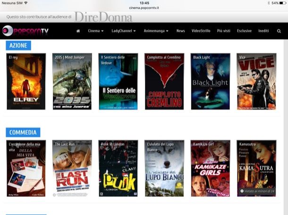Select The Last Run poster
This screenshot has height=215, width=288.
(72, 168)
